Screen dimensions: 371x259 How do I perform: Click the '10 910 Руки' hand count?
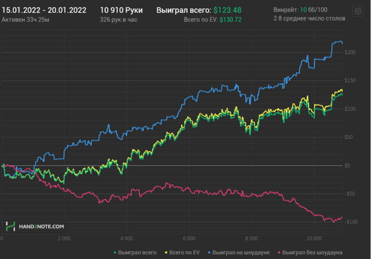pos(121,10)
